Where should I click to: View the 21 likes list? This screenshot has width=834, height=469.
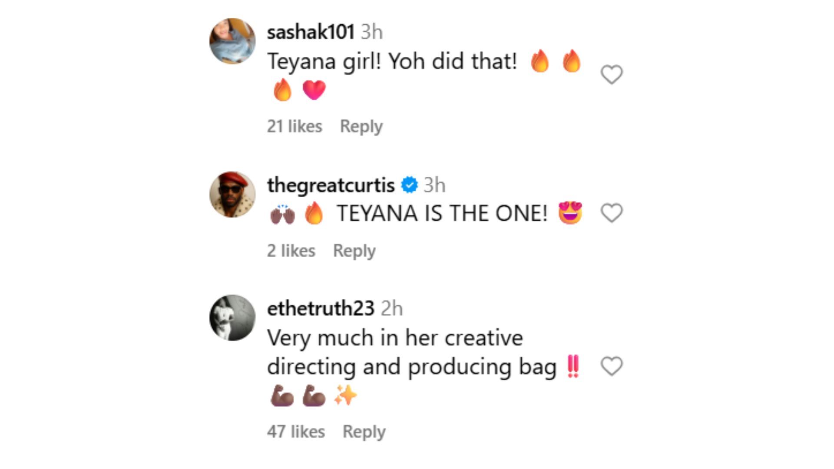click(295, 126)
